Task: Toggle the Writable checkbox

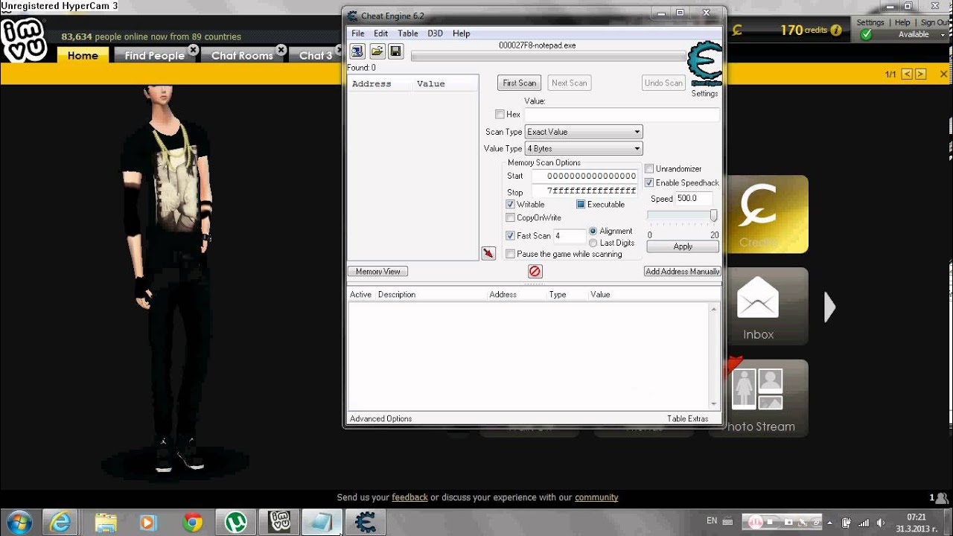Action: click(510, 204)
